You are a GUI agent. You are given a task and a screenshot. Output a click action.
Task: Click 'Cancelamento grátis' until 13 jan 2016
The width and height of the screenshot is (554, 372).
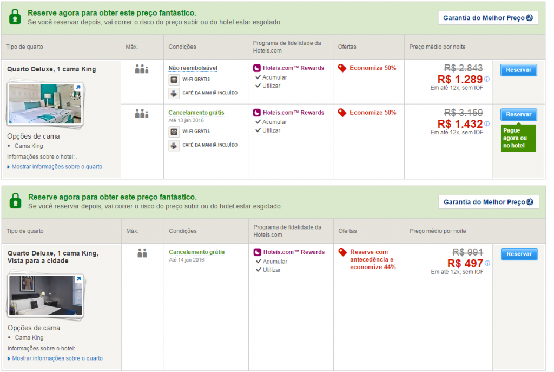(196, 113)
